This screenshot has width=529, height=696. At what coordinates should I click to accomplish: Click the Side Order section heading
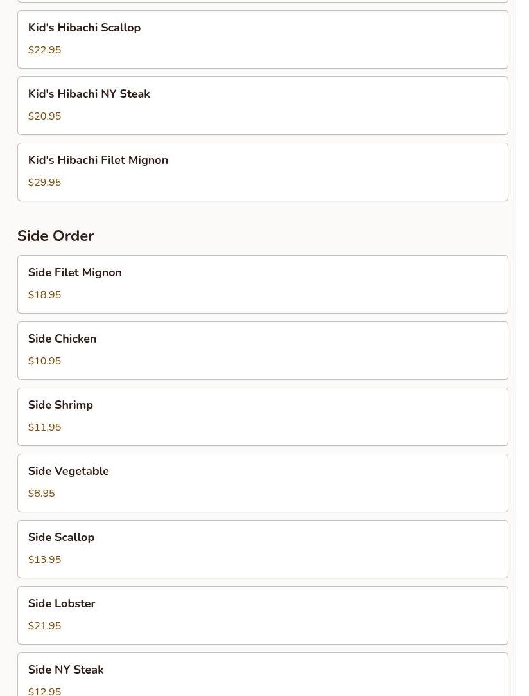pyautogui.click(x=56, y=236)
